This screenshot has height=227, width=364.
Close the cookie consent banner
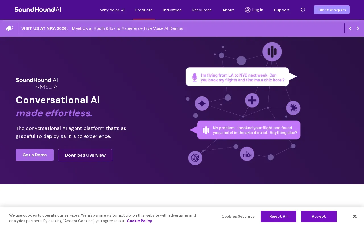355,217
